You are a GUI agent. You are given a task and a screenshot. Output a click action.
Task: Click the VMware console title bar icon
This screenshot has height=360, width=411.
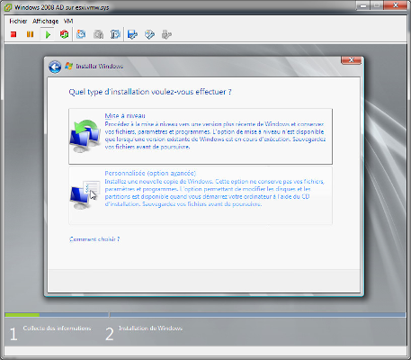pyautogui.click(x=7, y=7)
